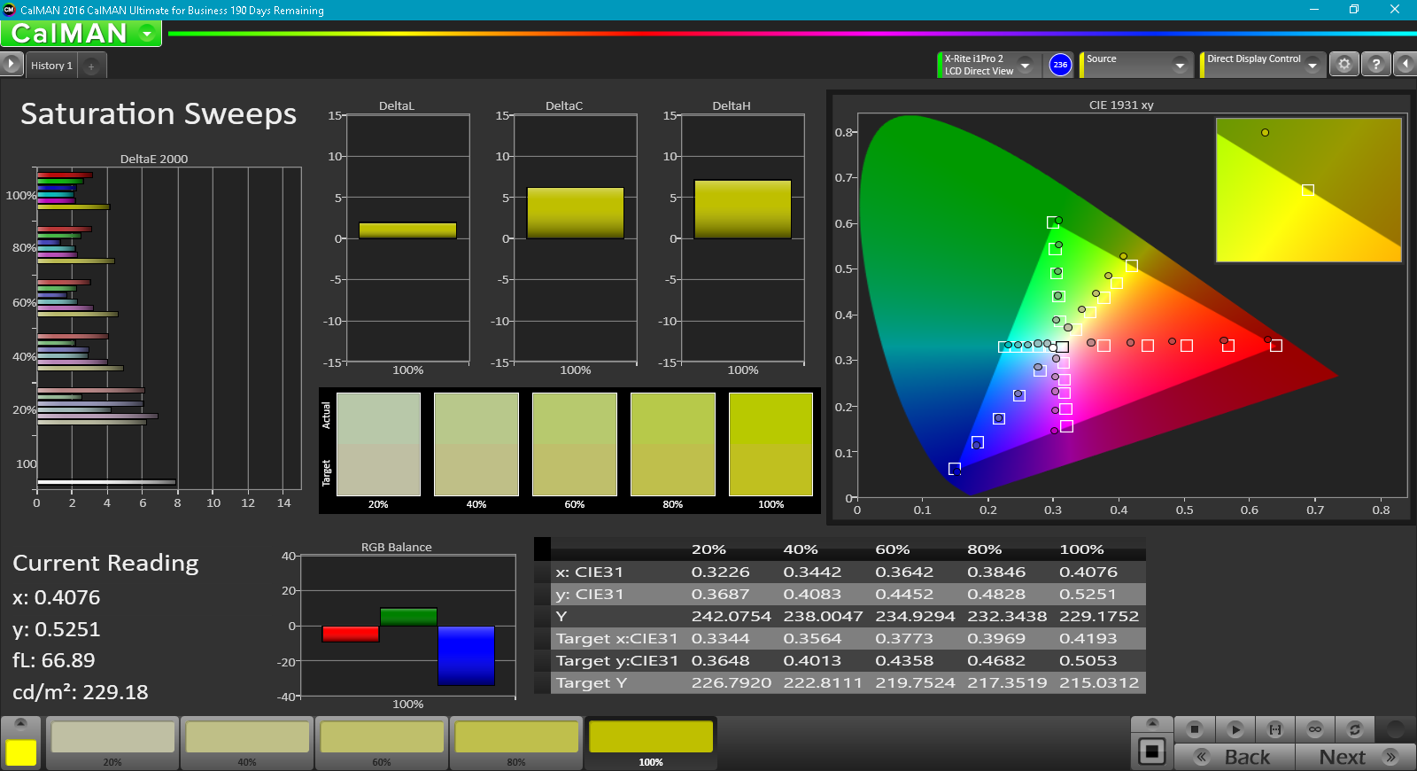Toggle the play arrow beside History tab
Viewport: 1417px width, 771px height.
pos(12,65)
